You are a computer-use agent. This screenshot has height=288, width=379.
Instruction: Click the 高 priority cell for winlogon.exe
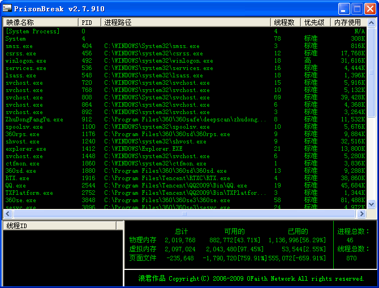(308, 60)
